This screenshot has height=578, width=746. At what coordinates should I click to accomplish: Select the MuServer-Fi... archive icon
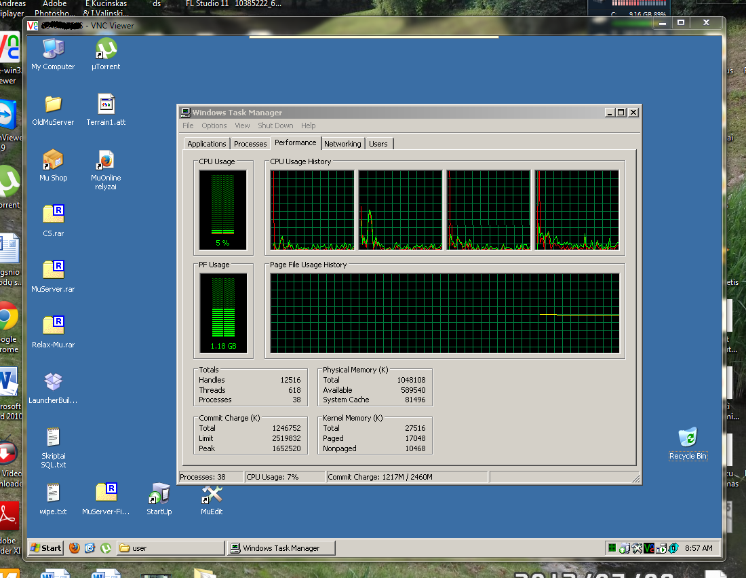[x=106, y=499]
